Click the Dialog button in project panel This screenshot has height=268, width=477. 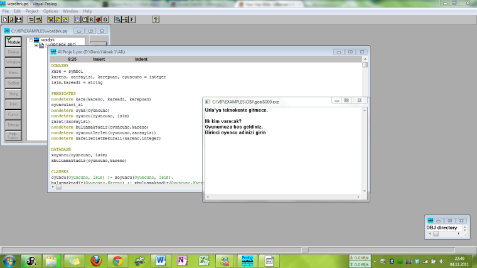13,52
